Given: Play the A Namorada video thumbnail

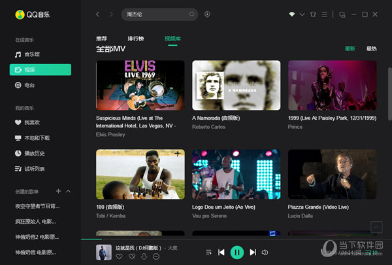Looking at the screenshot, I should tap(237, 85).
